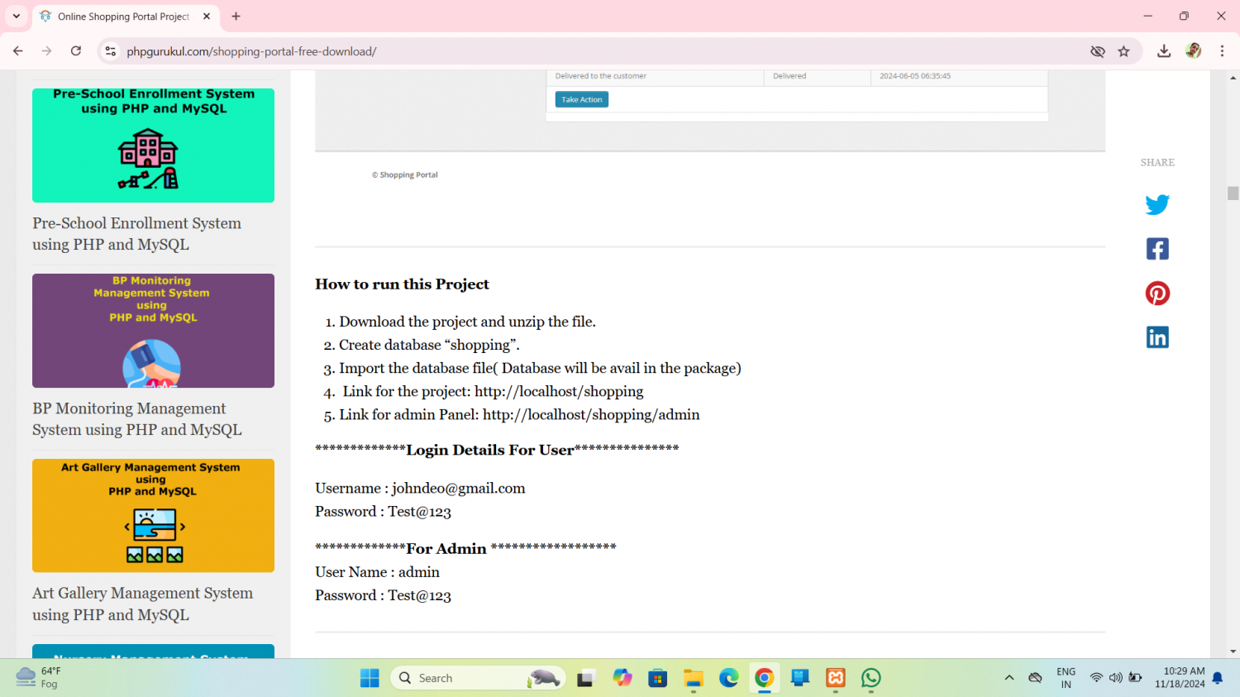1240x697 pixels.
Task: Open Pre-School Enrollment System thumbnail
Action: pos(153,146)
